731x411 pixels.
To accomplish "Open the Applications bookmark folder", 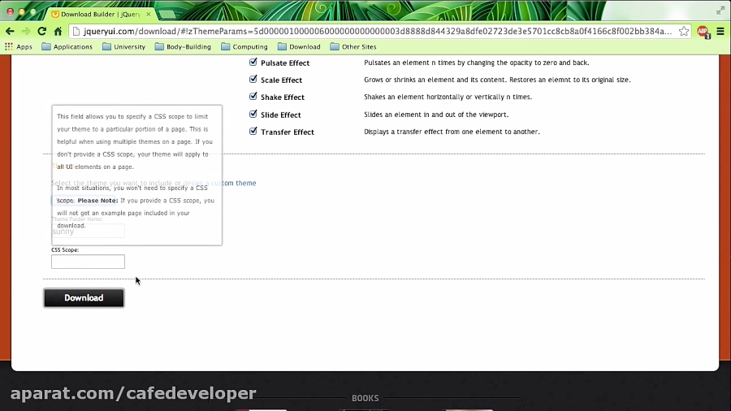I will pos(67,46).
